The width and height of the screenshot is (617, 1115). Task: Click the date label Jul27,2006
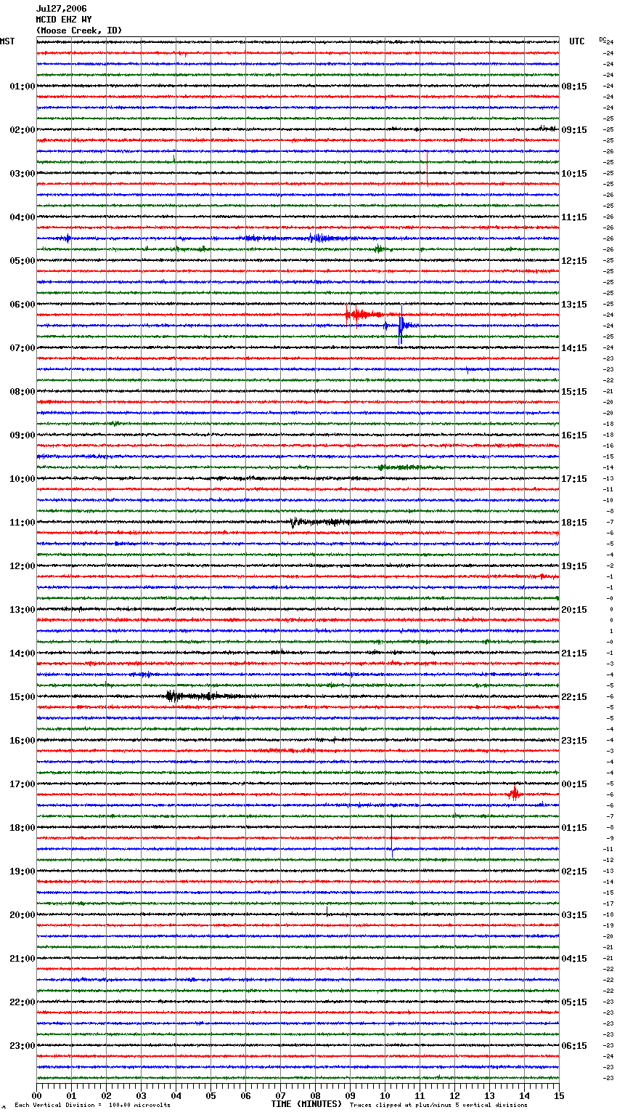[x=61, y=9]
